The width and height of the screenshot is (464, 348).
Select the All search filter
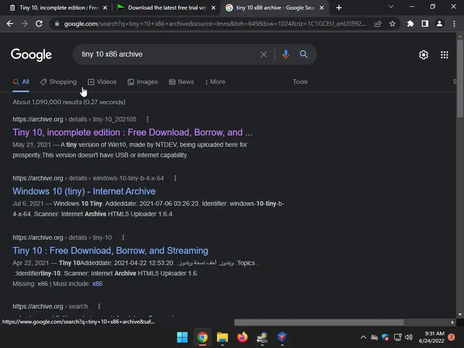click(x=21, y=82)
